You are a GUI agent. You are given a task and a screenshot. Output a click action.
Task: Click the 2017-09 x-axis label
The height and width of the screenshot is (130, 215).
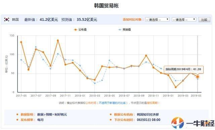(x=51, y=96)
